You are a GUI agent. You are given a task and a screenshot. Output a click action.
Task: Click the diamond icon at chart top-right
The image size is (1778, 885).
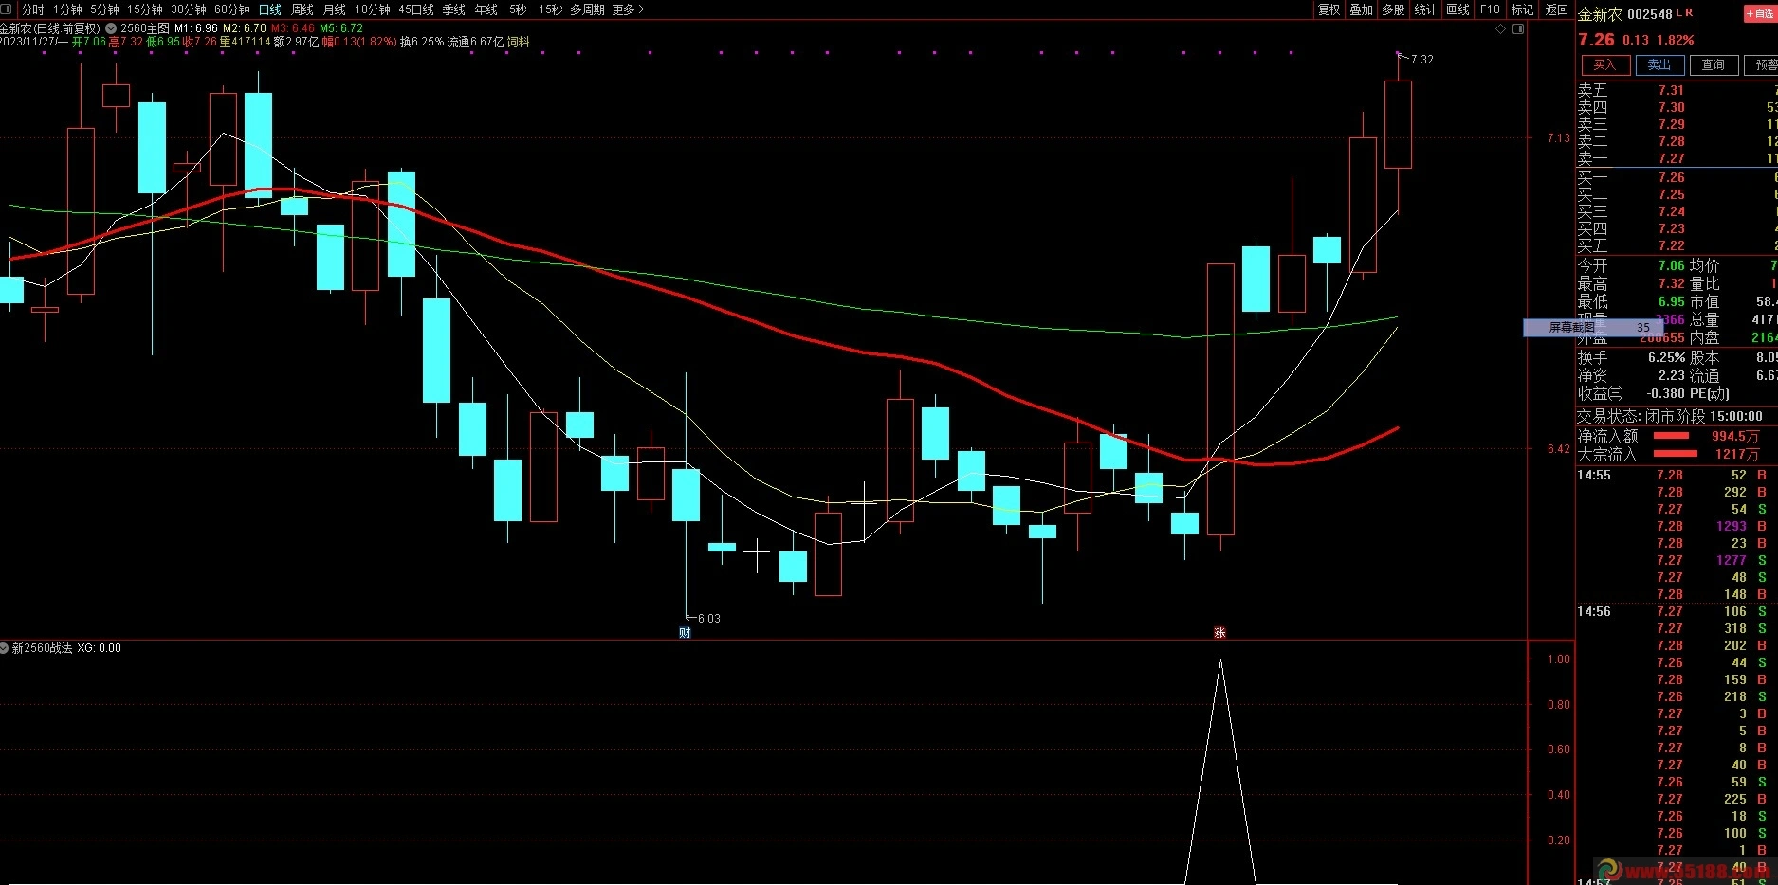[x=1500, y=29]
